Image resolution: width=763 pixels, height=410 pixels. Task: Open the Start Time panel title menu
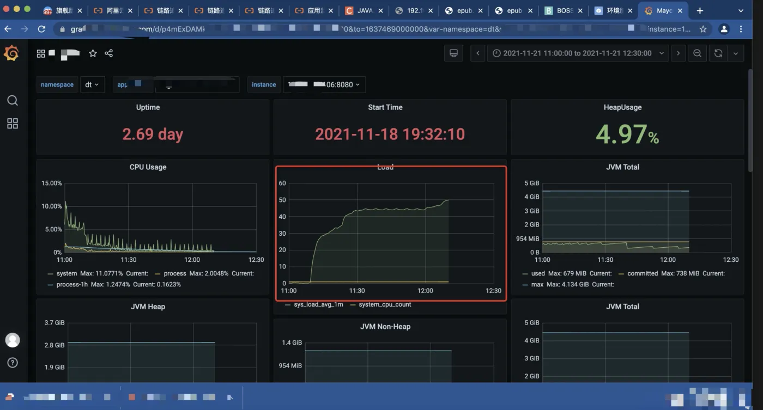(385, 107)
